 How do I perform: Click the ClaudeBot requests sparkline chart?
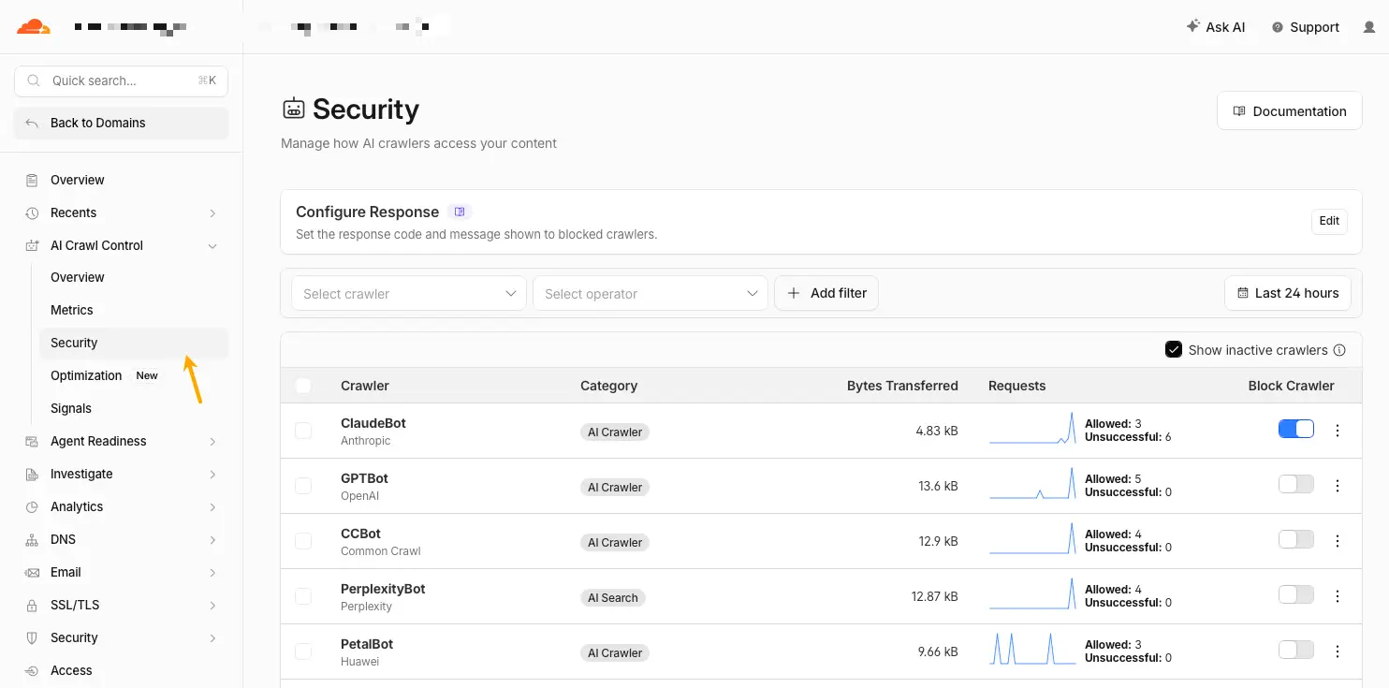coord(1032,429)
